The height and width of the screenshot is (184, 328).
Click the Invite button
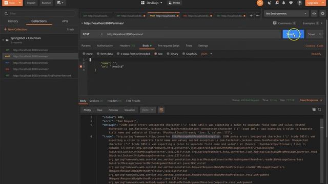point(174,3)
